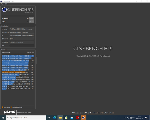Show hidden system tray icons
Image resolution: width=150 pixels, height=120 pixels.
125,118
